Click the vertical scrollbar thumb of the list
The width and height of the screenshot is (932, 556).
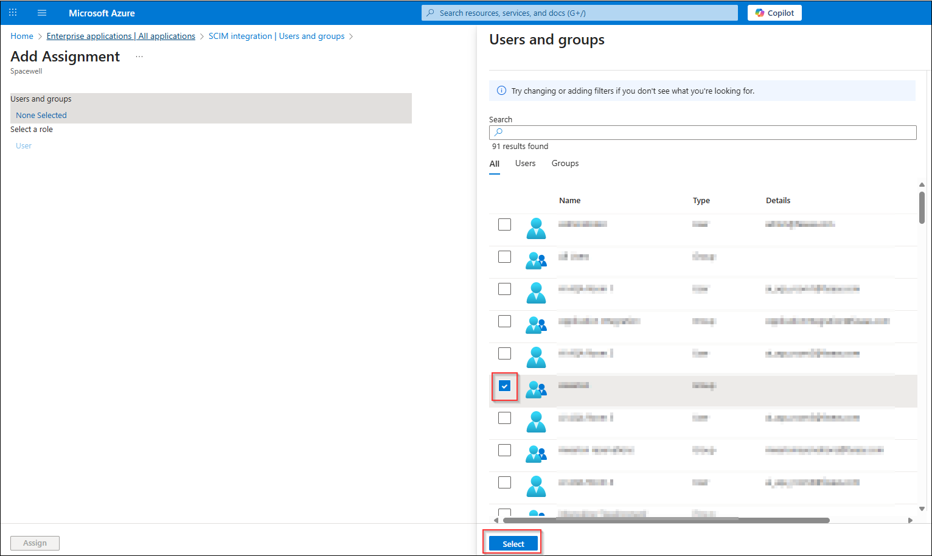coord(922,207)
